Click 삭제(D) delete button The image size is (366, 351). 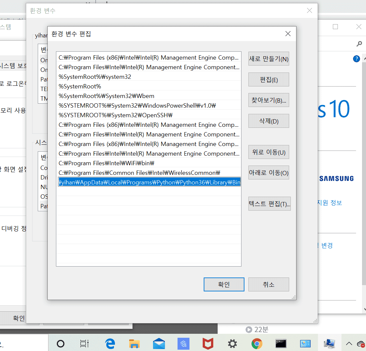point(269,121)
